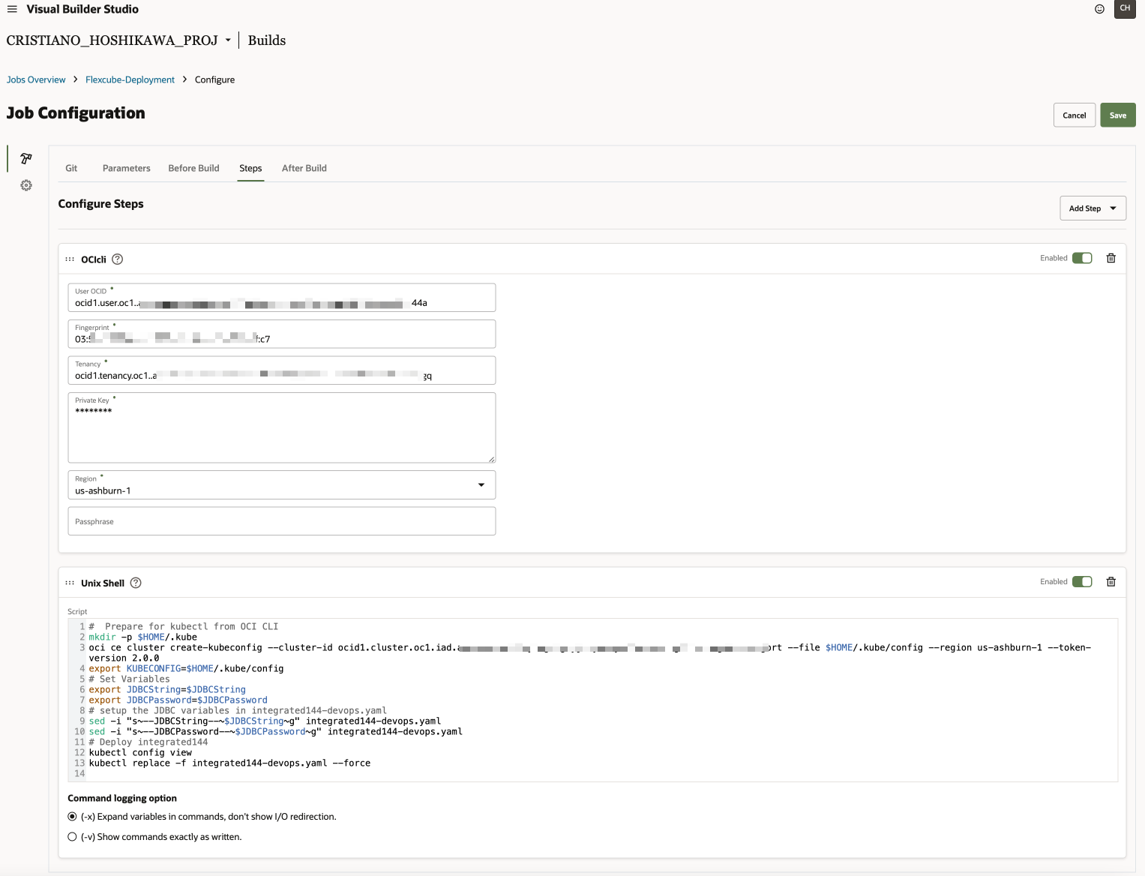The width and height of the screenshot is (1145, 876).
Task: Disable the Unix Shell step toggle
Action: (1082, 582)
